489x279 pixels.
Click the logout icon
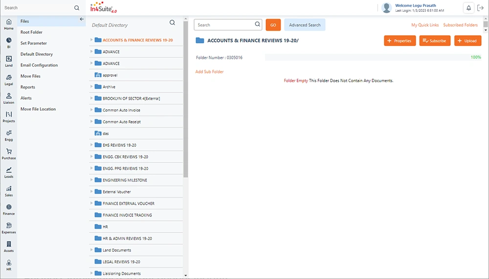(x=480, y=8)
